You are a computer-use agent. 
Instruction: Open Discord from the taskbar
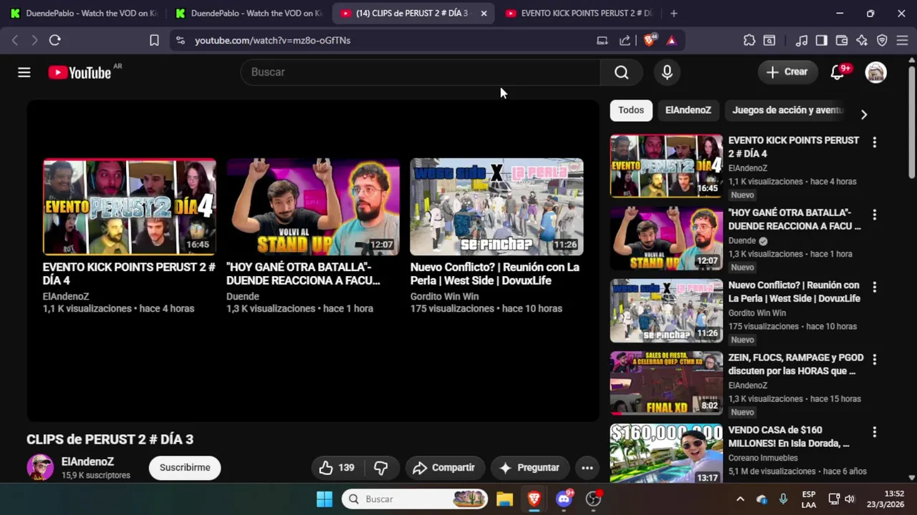pos(564,499)
